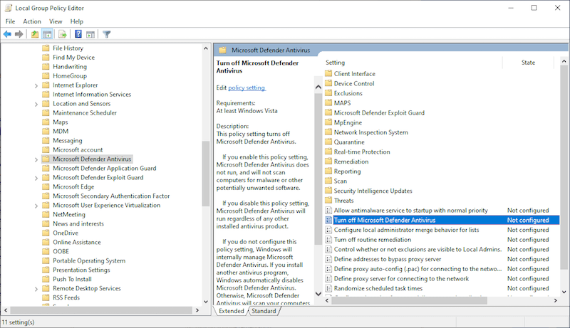
Task: Click tree pane horizontal scroll right arrow
Action: coord(197,310)
